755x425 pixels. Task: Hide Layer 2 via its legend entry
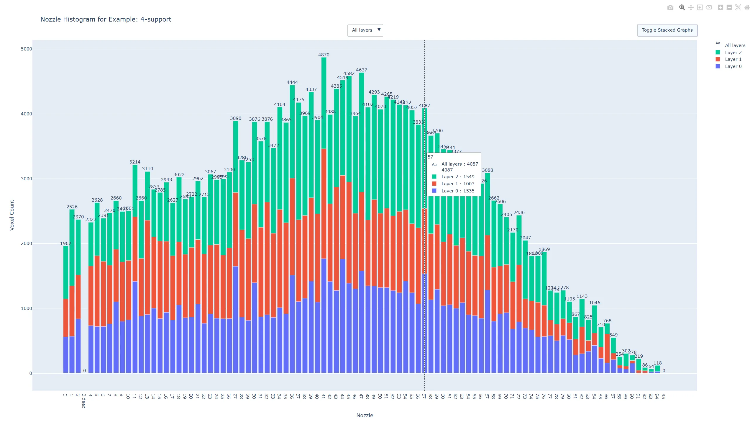click(733, 52)
